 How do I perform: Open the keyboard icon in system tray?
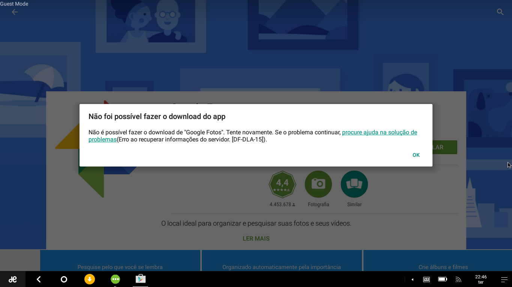click(426, 280)
